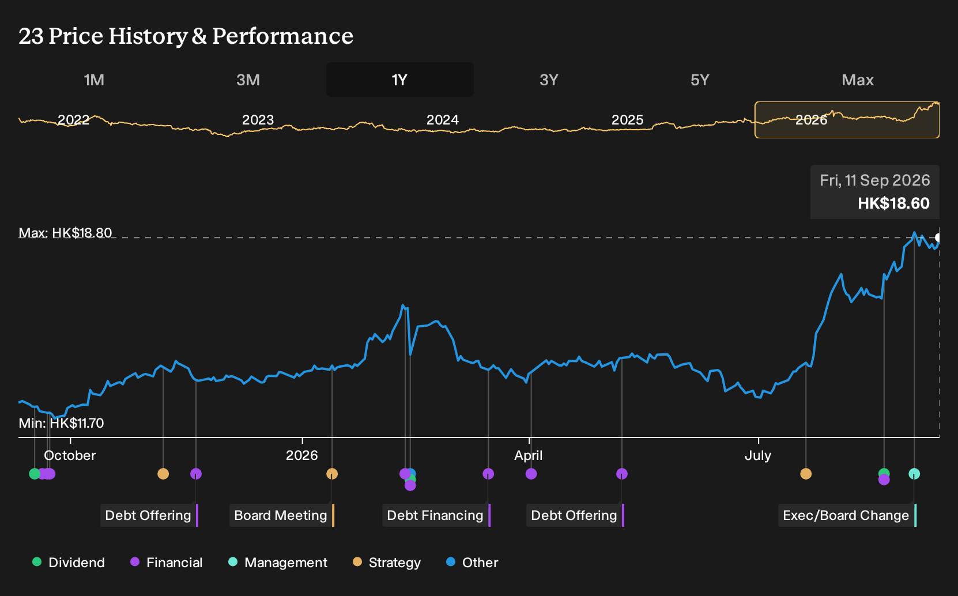Click the April axis label
The width and height of the screenshot is (958, 596).
[529, 455]
